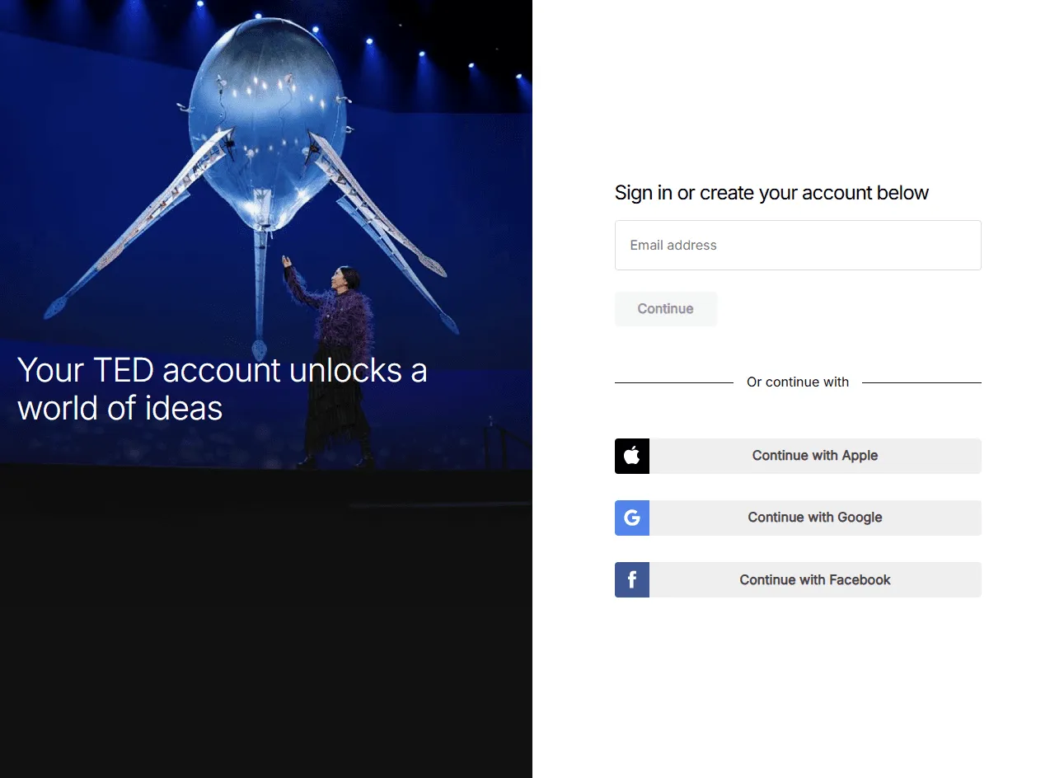This screenshot has height=778, width=1064.
Task: Click the Sign in or create account heading
Action: point(771,193)
